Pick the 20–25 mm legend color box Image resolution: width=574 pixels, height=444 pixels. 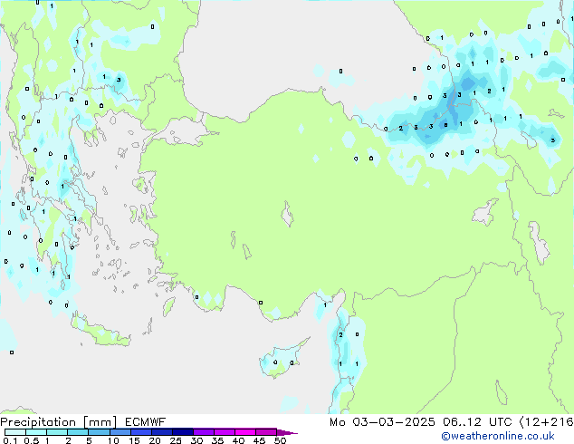(x=161, y=432)
